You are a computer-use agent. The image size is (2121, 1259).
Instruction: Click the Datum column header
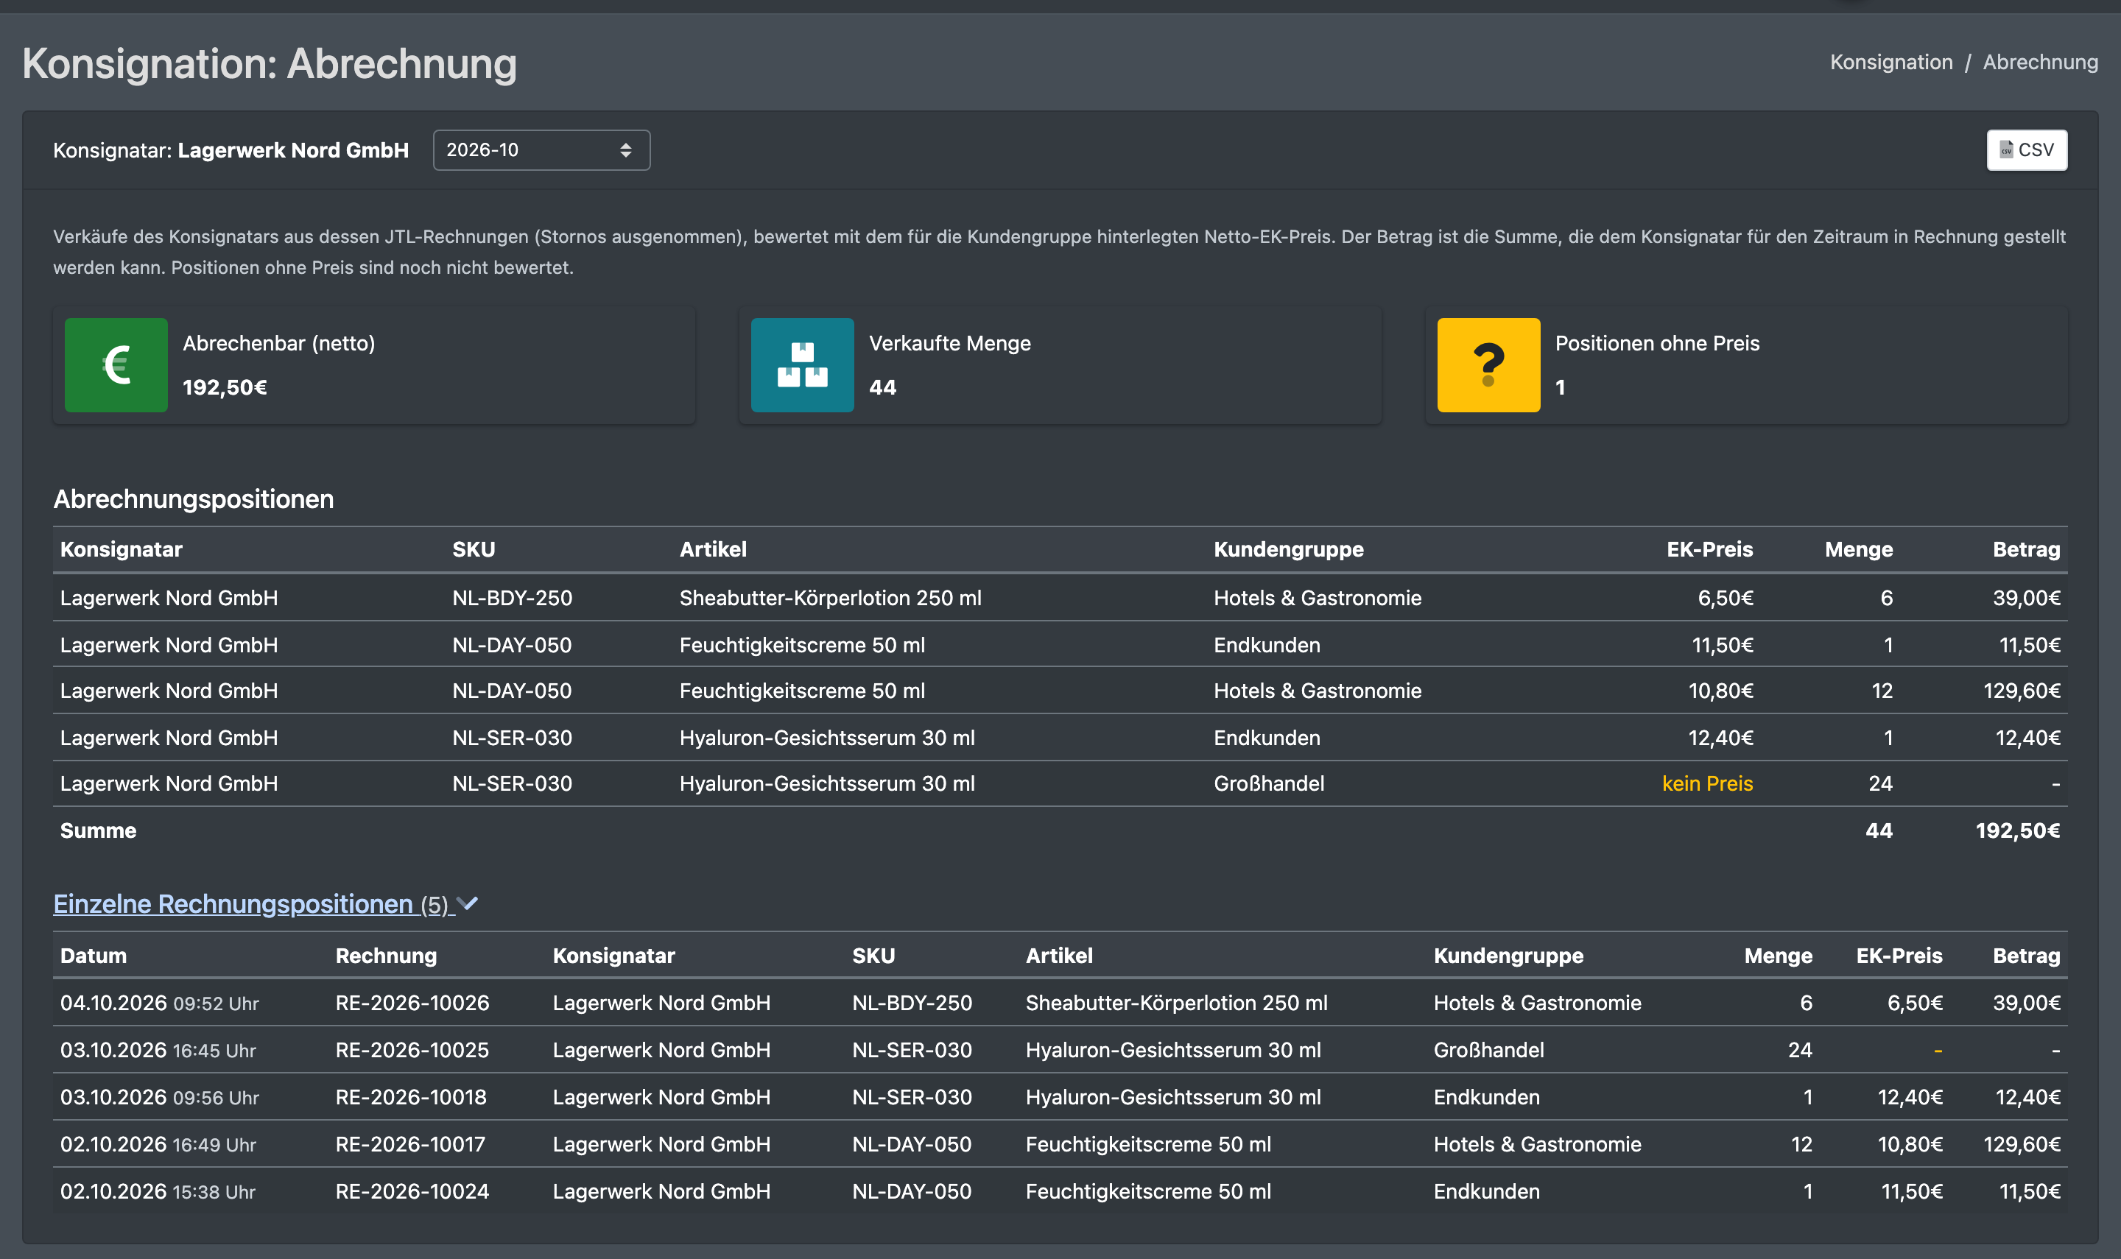(94, 955)
